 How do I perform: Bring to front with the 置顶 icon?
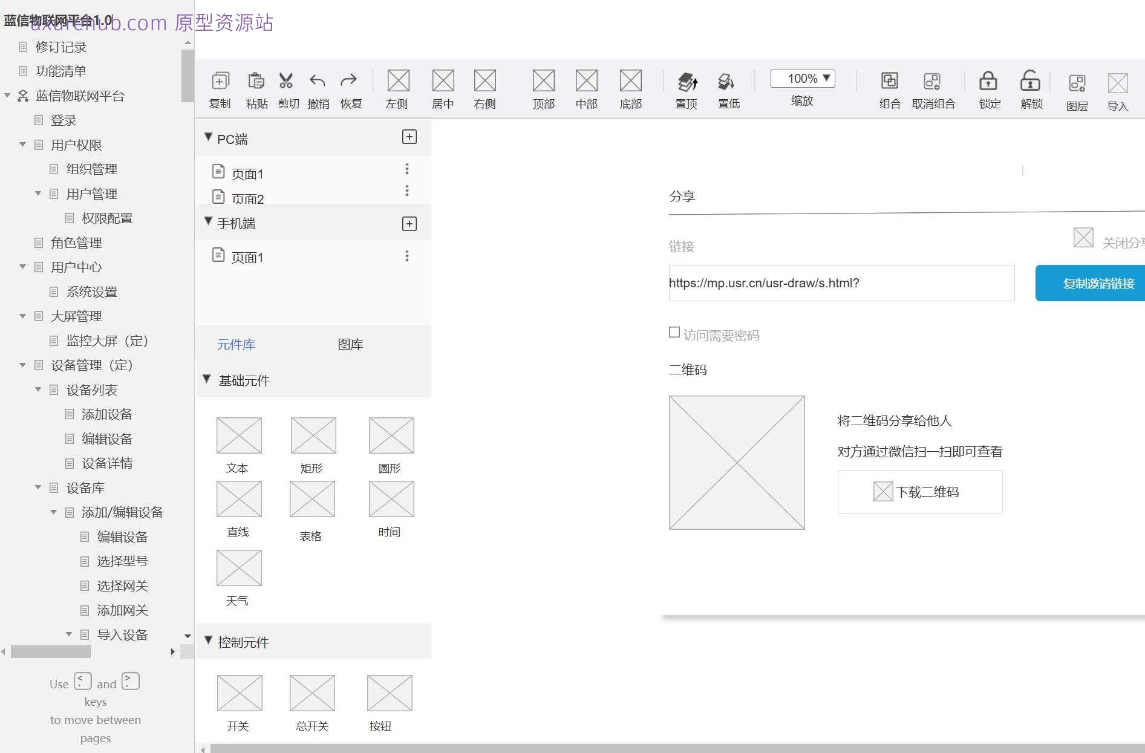coord(688,81)
